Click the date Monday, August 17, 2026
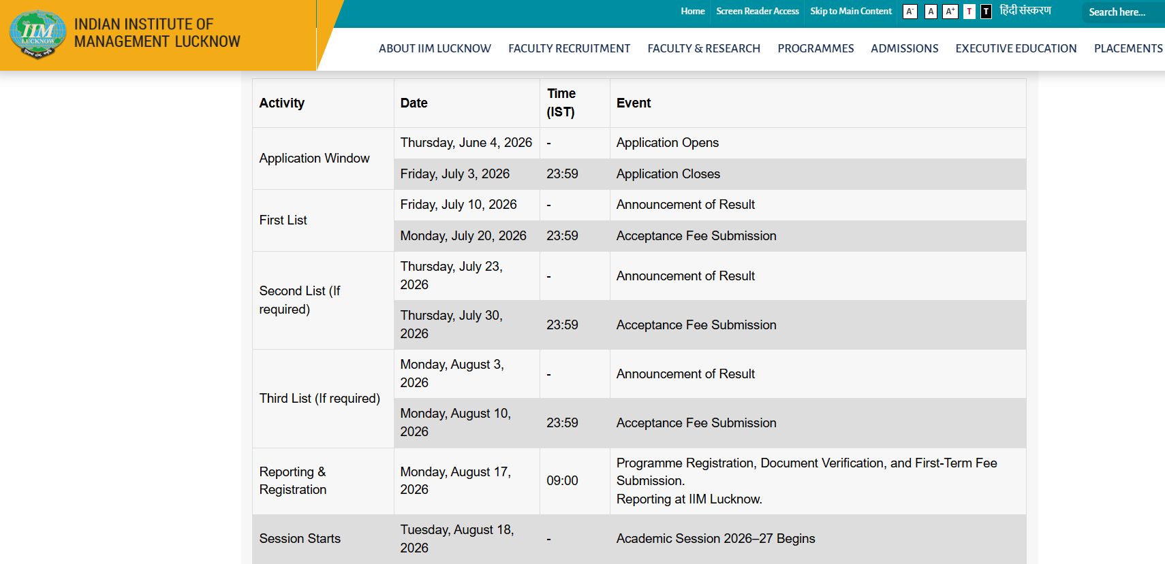 pyautogui.click(x=456, y=481)
